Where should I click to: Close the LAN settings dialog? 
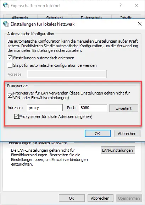(140, 24)
